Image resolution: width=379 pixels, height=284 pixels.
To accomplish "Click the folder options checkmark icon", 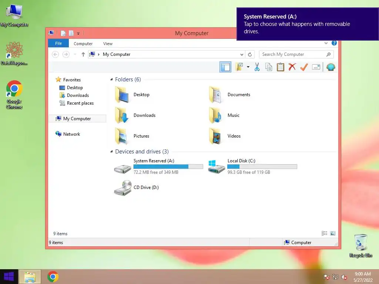I will coord(239,67).
